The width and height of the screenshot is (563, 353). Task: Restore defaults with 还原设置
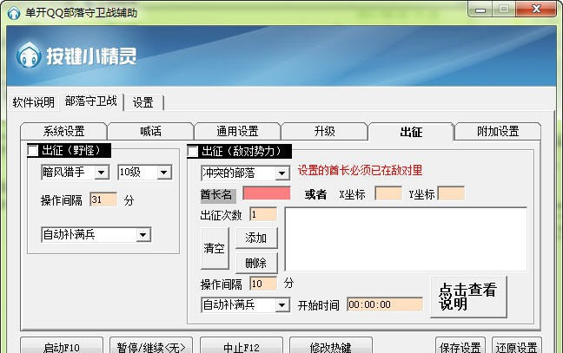[517, 346]
